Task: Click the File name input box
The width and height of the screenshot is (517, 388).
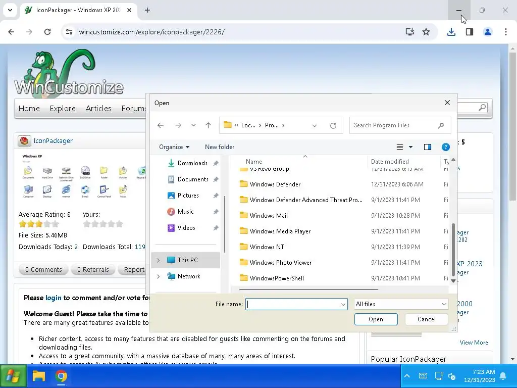Action: point(293,304)
